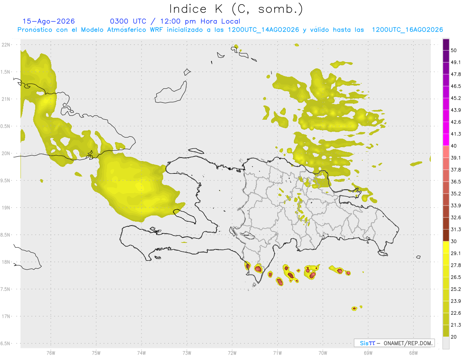464x358 pixels.
Task: Click the "74W" longitude label
Action: [x=141, y=353]
